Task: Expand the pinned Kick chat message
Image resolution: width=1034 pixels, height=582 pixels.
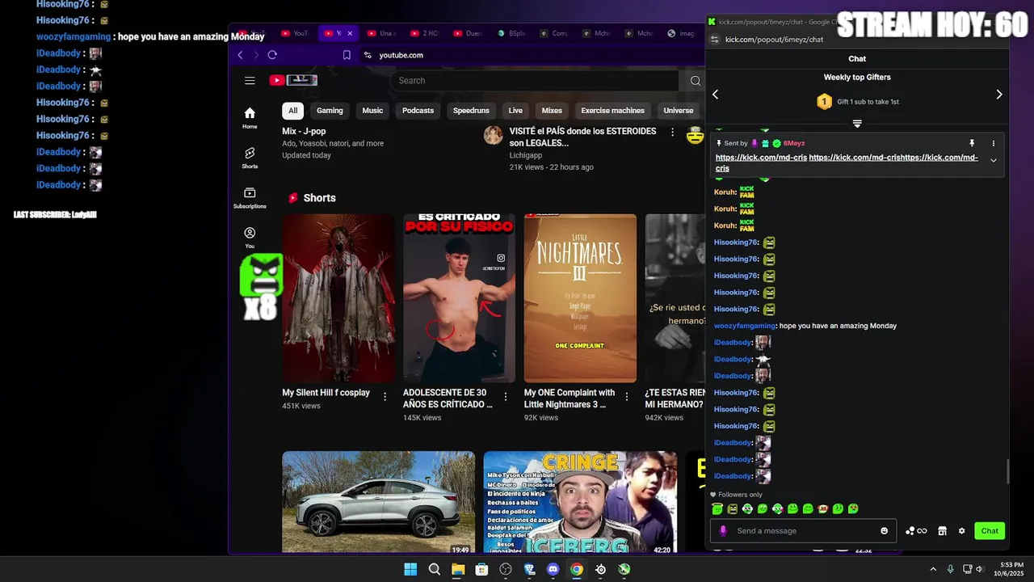Action: pyautogui.click(x=994, y=160)
